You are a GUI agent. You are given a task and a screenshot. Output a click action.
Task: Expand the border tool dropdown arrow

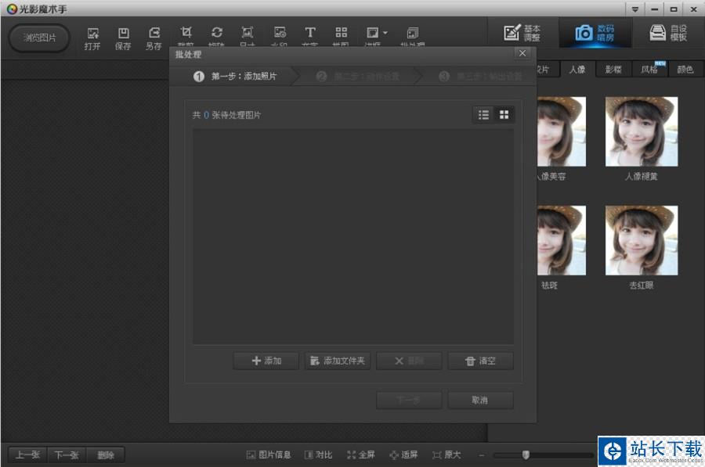(385, 33)
